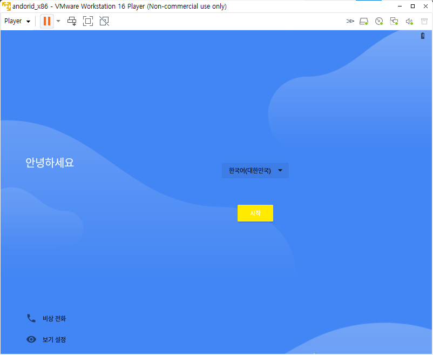
Task: Send Ctrl+Alt+Del to the virtual machine
Action: [72, 21]
